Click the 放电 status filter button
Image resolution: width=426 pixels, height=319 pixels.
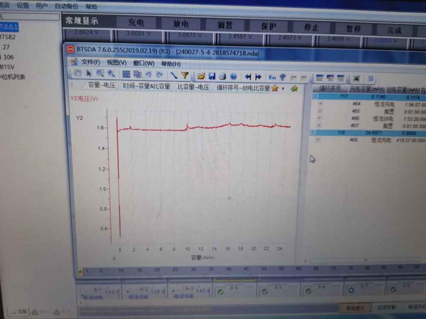pos(182,23)
